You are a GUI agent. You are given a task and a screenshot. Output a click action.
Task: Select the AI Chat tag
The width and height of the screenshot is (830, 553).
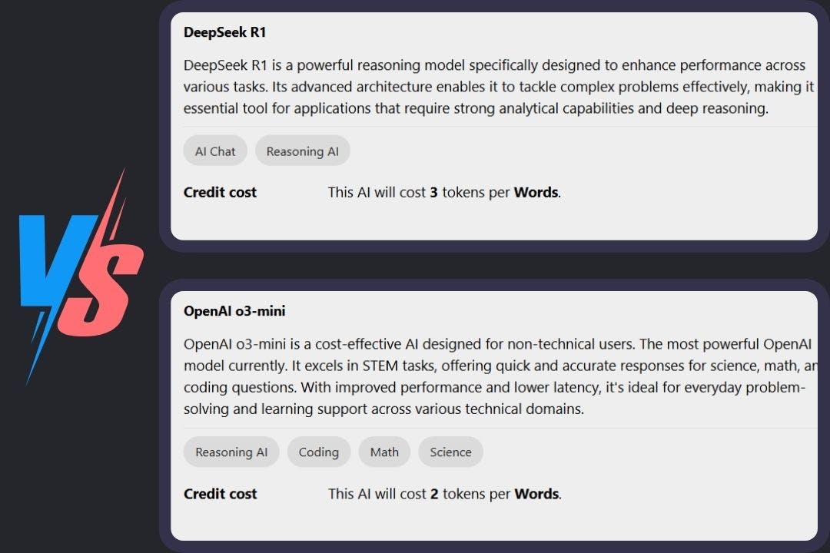click(x=215, y=151)
